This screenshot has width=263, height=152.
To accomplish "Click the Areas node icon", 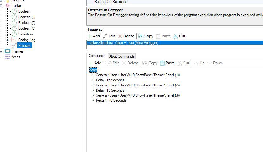I will 8,57.
